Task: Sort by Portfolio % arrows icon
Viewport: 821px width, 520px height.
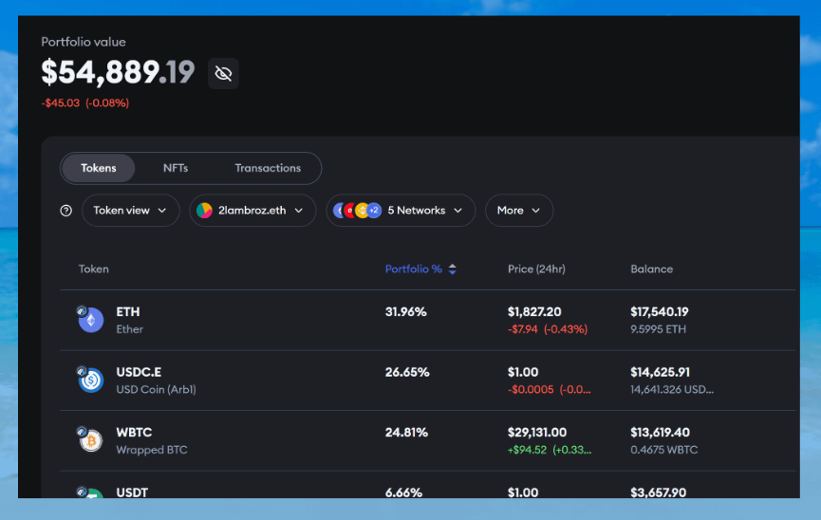Action: click(453, 269)
